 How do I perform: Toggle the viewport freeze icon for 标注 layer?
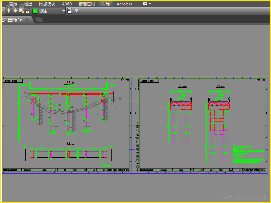click(22, 11)
